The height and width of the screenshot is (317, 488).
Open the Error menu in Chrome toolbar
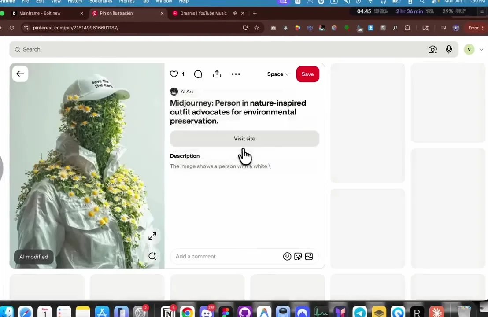(x=476, y=28)
